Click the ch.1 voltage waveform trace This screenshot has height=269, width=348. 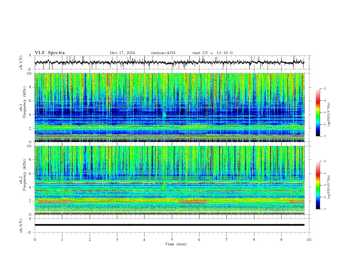pyautogui.click(x=169, y=62)
